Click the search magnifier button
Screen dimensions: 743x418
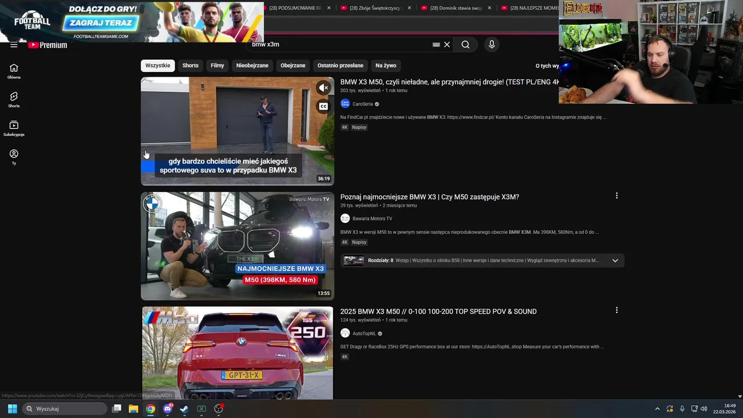pyautogui.click(x=465, y=45)
